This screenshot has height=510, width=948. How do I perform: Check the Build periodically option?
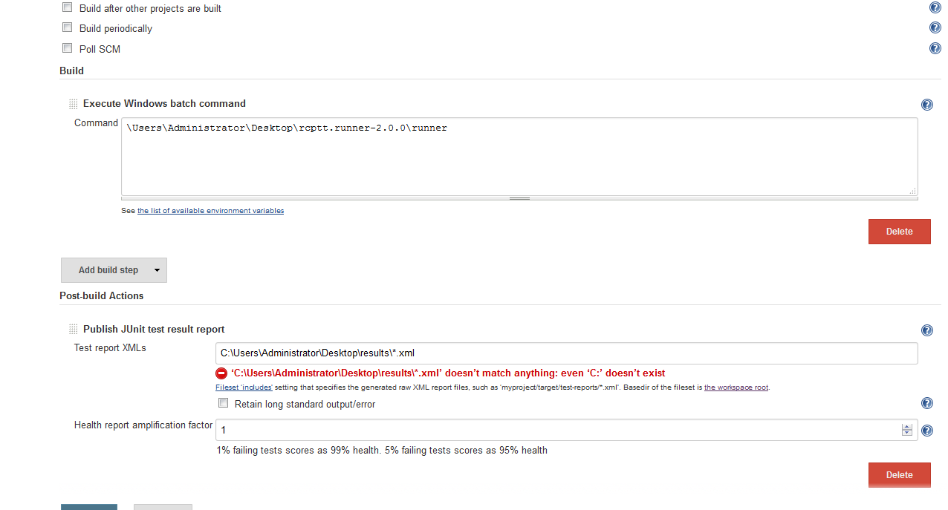coord(67,27)
